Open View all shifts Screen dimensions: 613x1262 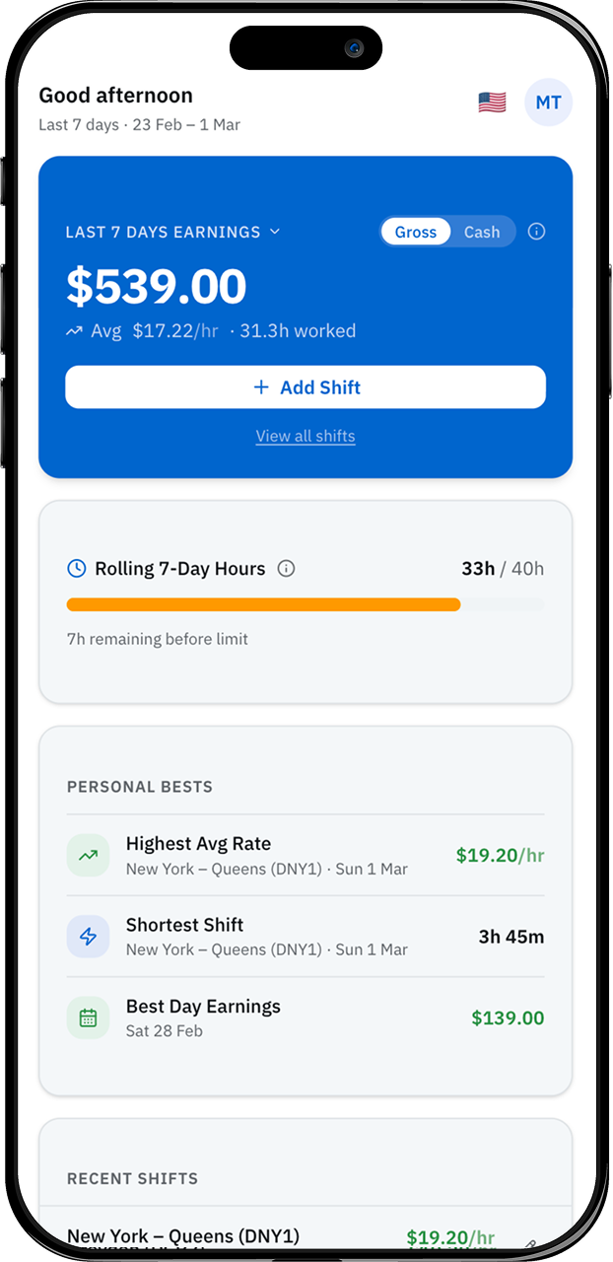[306, 436]
